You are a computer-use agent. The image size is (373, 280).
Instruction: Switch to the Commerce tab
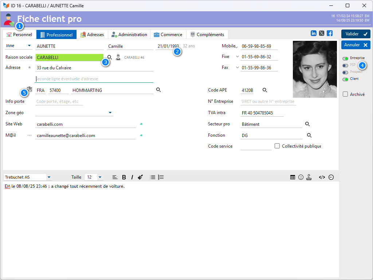[x=168, y=35]
